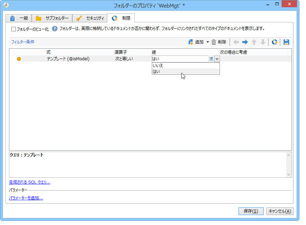Switch to the サブフォルダー tab

pyautogui.click(x=52, y=18)
